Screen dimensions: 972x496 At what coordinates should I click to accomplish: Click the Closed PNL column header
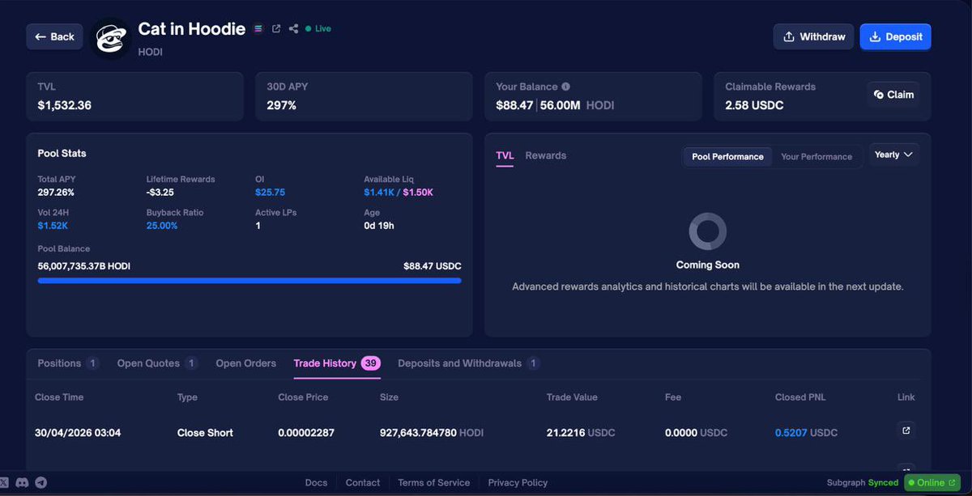pyautogui.click(x=802, y=397)
